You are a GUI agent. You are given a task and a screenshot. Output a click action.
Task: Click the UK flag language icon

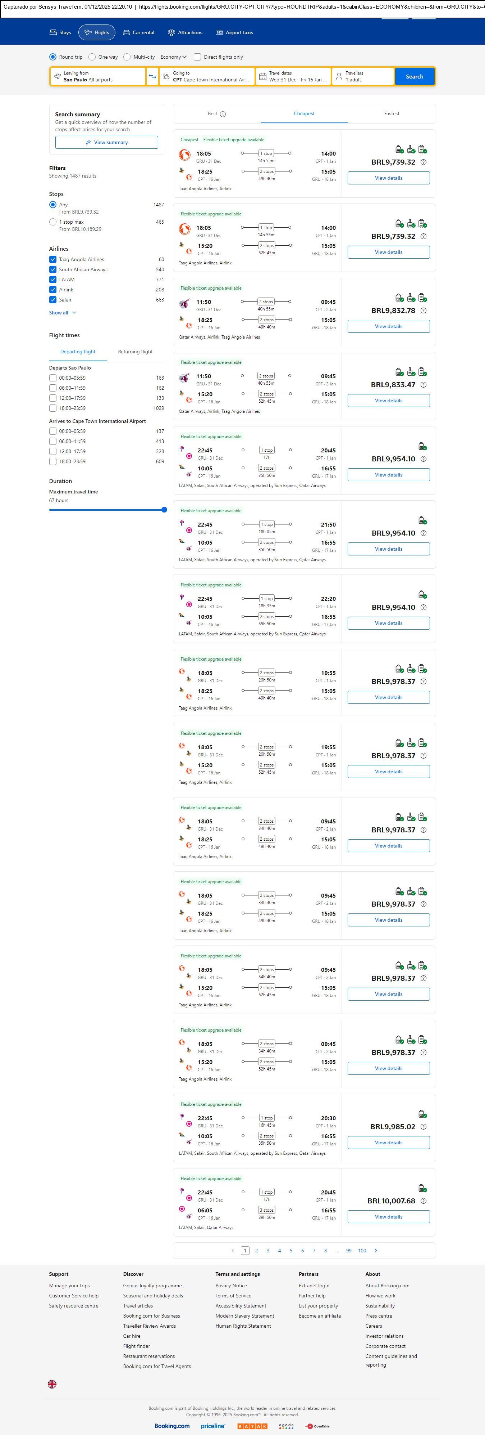pyautogui.click(x=52, y=1384)
